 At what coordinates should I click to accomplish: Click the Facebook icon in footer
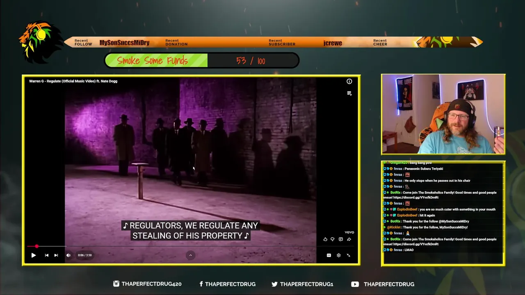[x=201, y=284]
